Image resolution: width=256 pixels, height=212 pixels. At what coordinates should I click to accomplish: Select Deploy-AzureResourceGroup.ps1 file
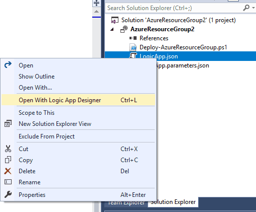[183, 47]
